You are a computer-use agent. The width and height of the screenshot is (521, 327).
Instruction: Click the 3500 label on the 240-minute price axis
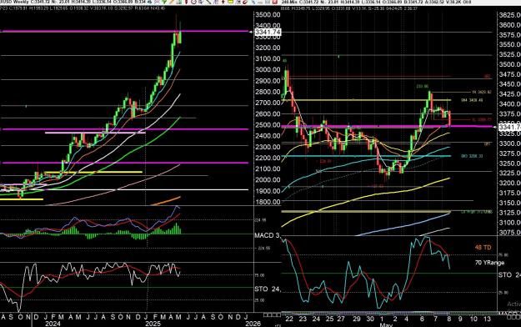point(509,64)
